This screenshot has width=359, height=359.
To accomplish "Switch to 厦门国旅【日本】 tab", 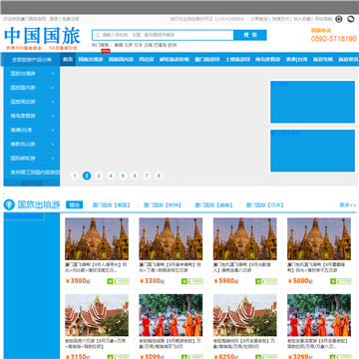I will (265, 205).
